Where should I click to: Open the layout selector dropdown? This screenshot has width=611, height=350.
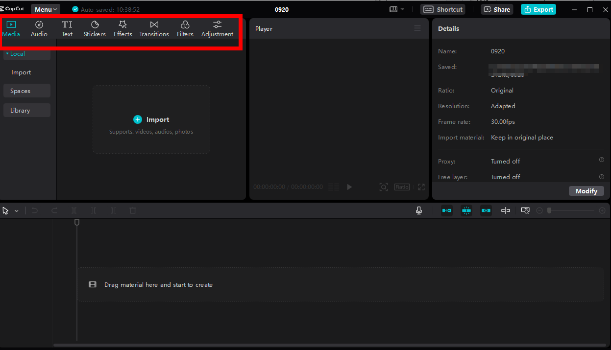397,9
